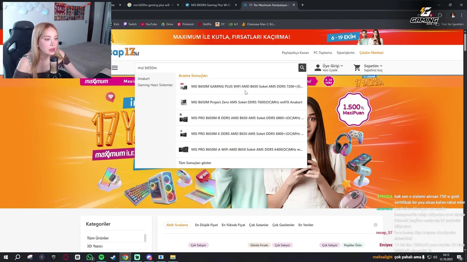Sort by Çok Satanlar

[x=259, y=225]
